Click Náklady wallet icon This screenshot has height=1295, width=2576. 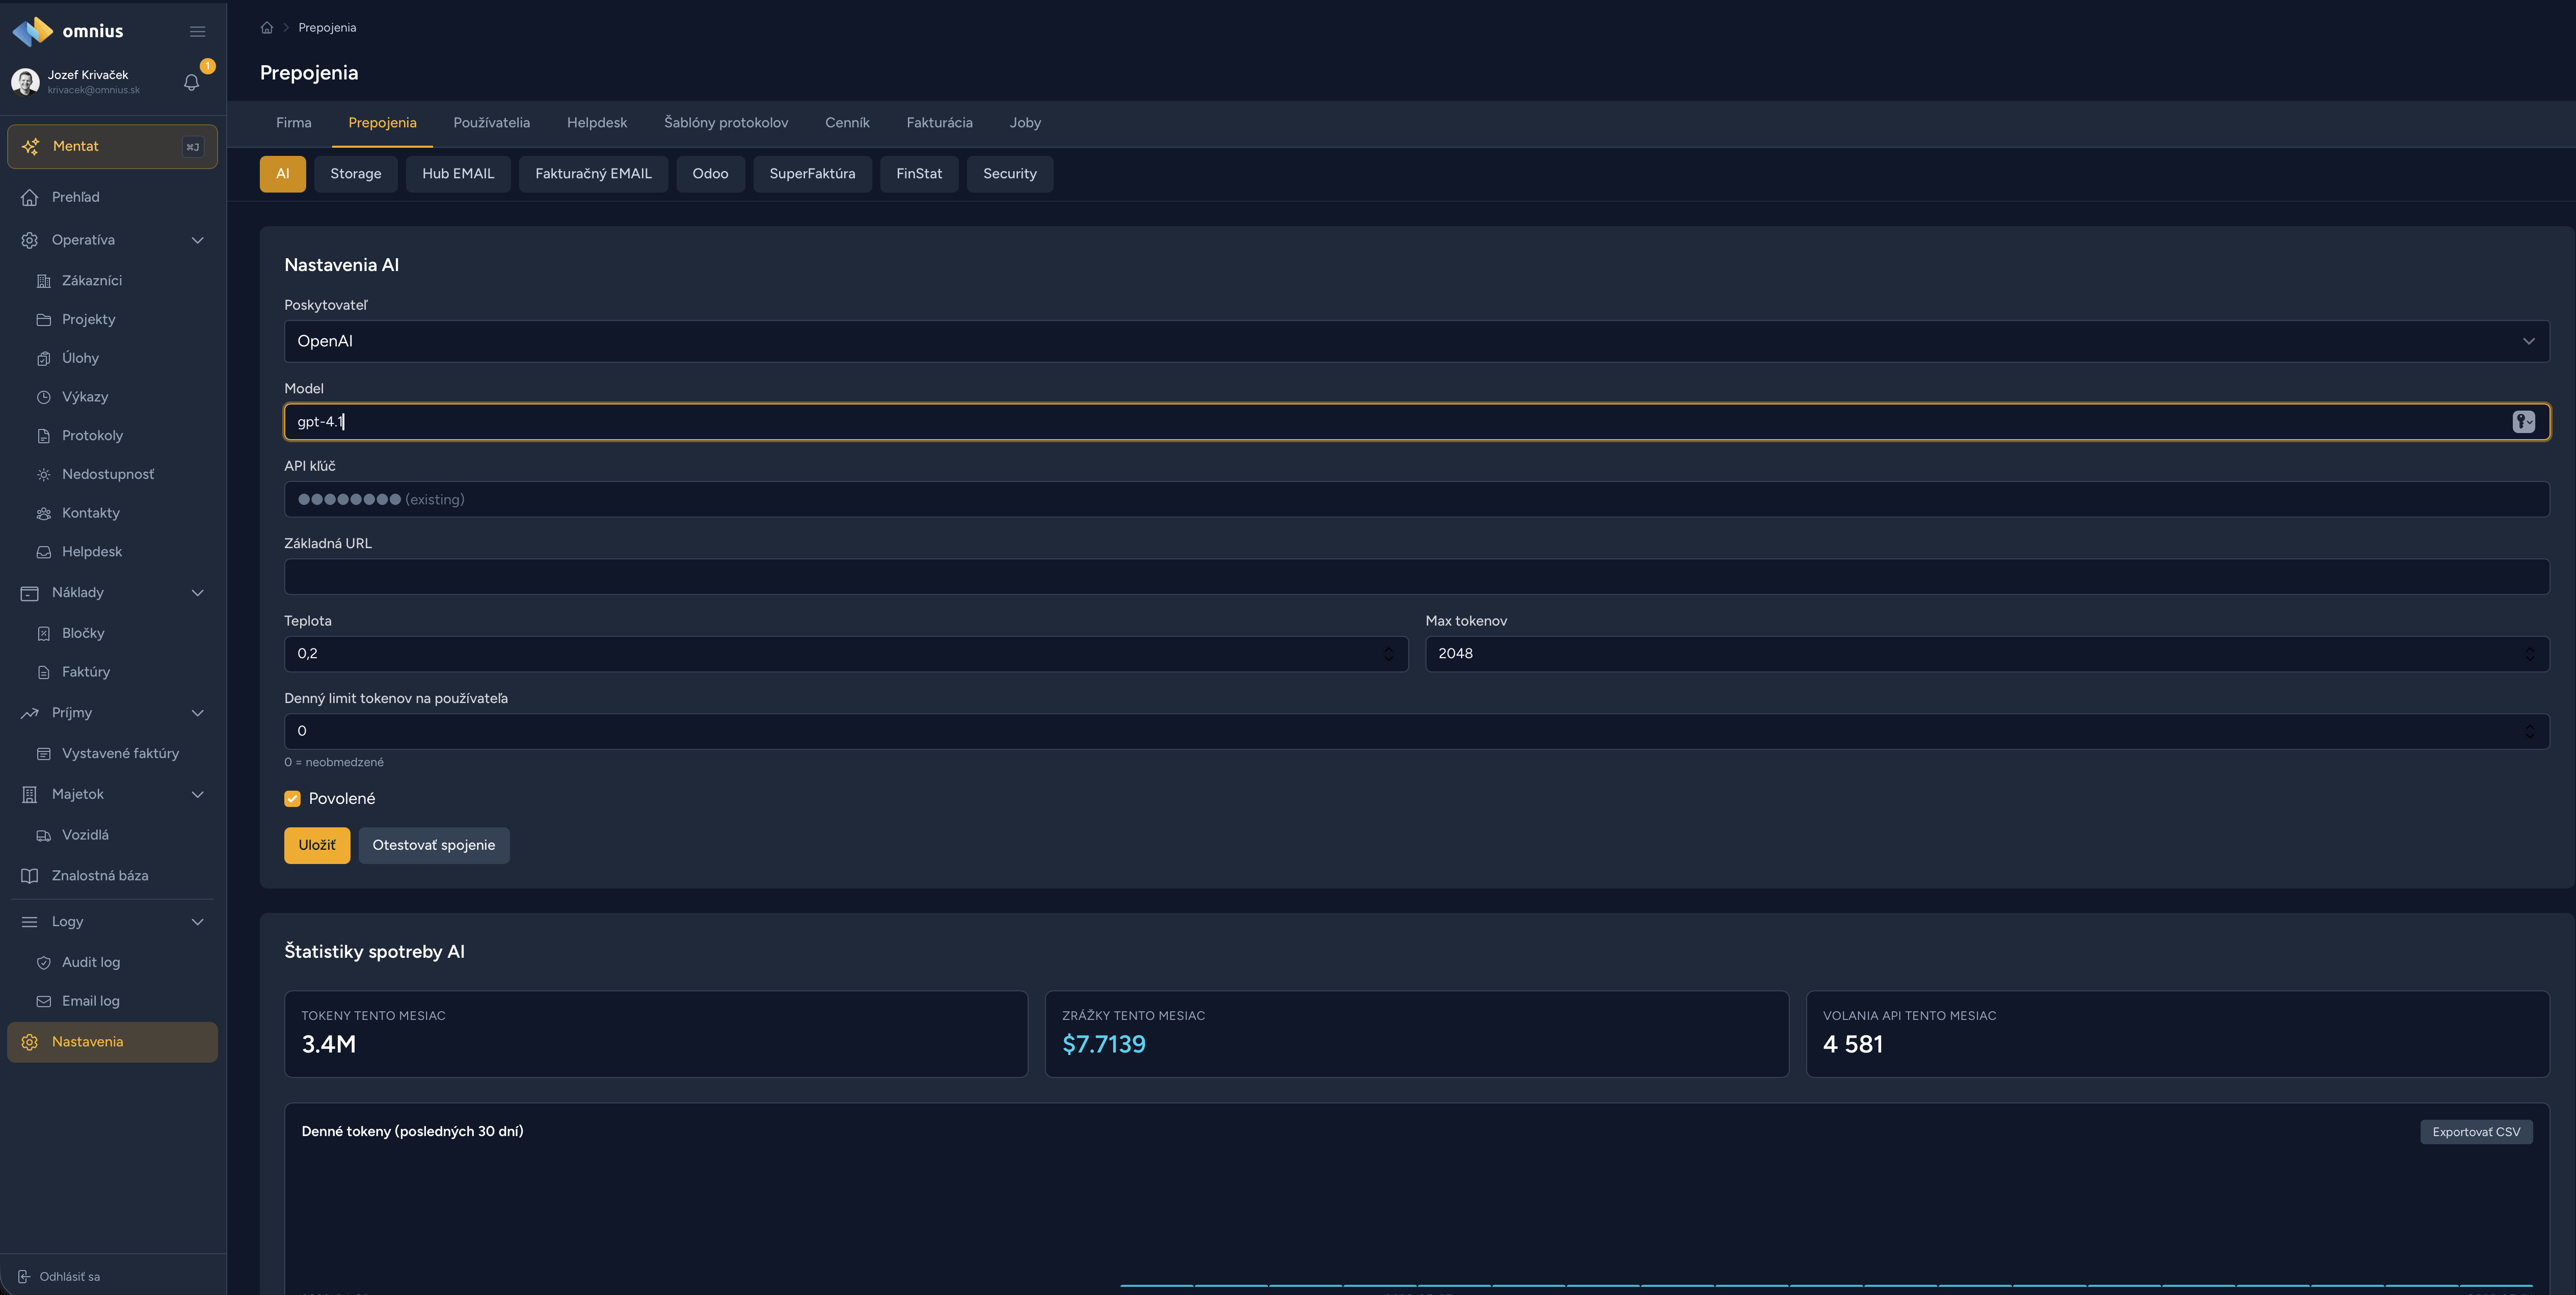click(30, 593)
